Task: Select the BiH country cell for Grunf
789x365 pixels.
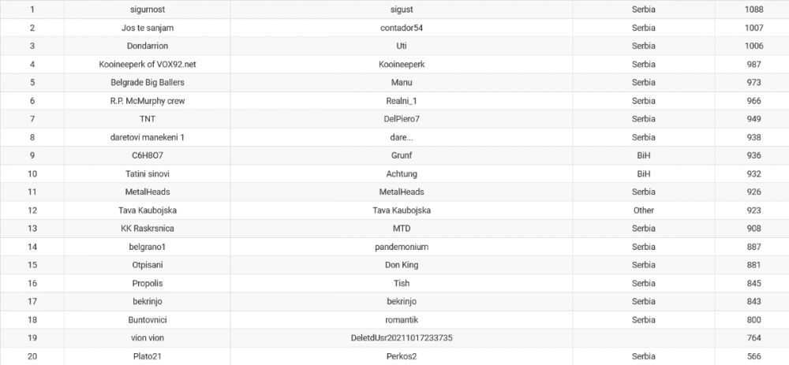Action: [x=643, y=155]
